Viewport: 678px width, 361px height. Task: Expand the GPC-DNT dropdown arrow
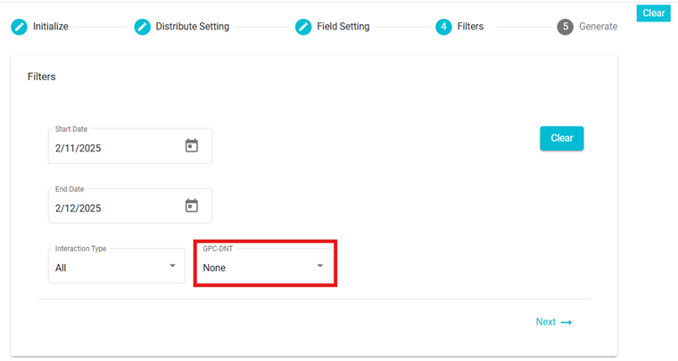(x=320, y=266)
